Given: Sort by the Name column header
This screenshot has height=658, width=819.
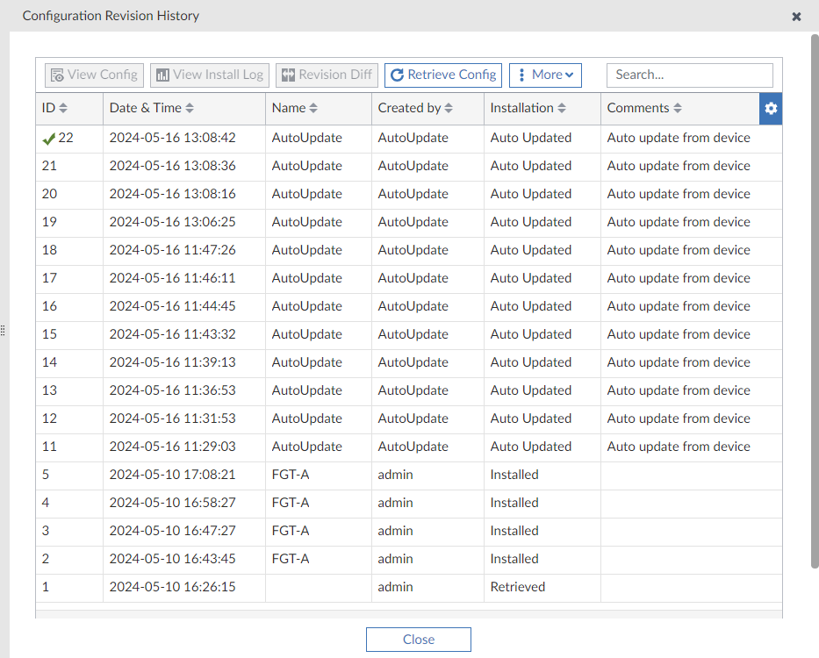Looking at the screenshot, I should [313, 109].
